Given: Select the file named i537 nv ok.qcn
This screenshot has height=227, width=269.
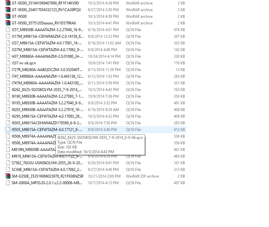Looking at the screenshot, I should [x=24, y=63].
